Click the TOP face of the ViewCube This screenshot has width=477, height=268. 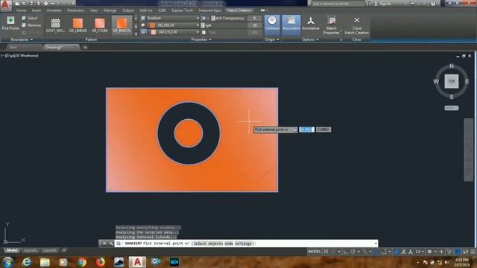(452, 81)
